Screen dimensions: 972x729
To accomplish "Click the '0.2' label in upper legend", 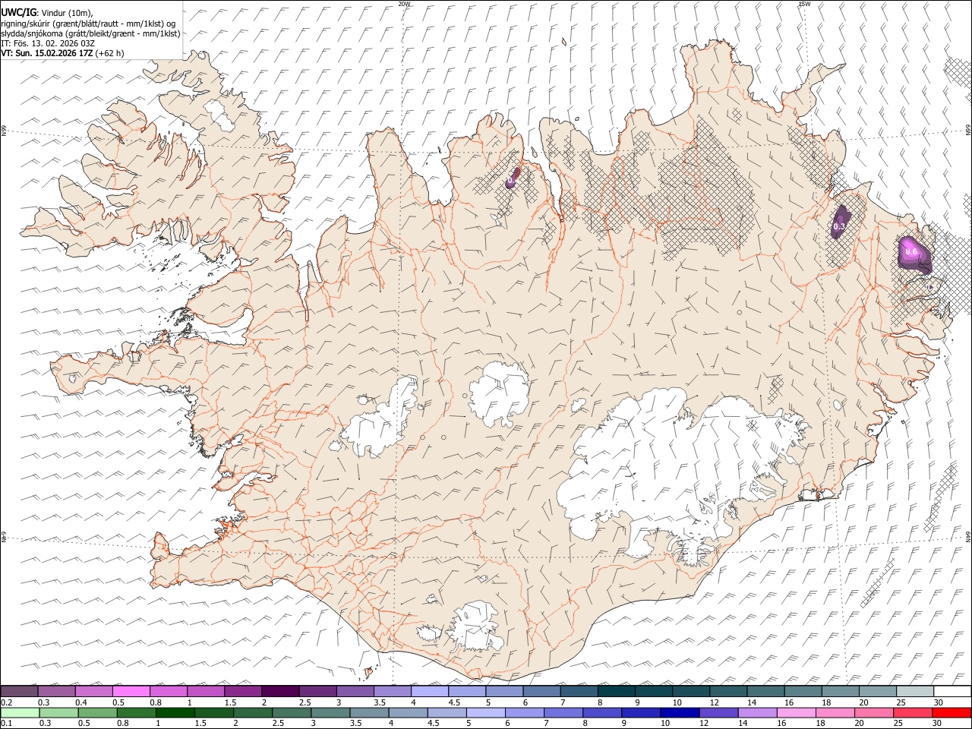I will [6, 702].
